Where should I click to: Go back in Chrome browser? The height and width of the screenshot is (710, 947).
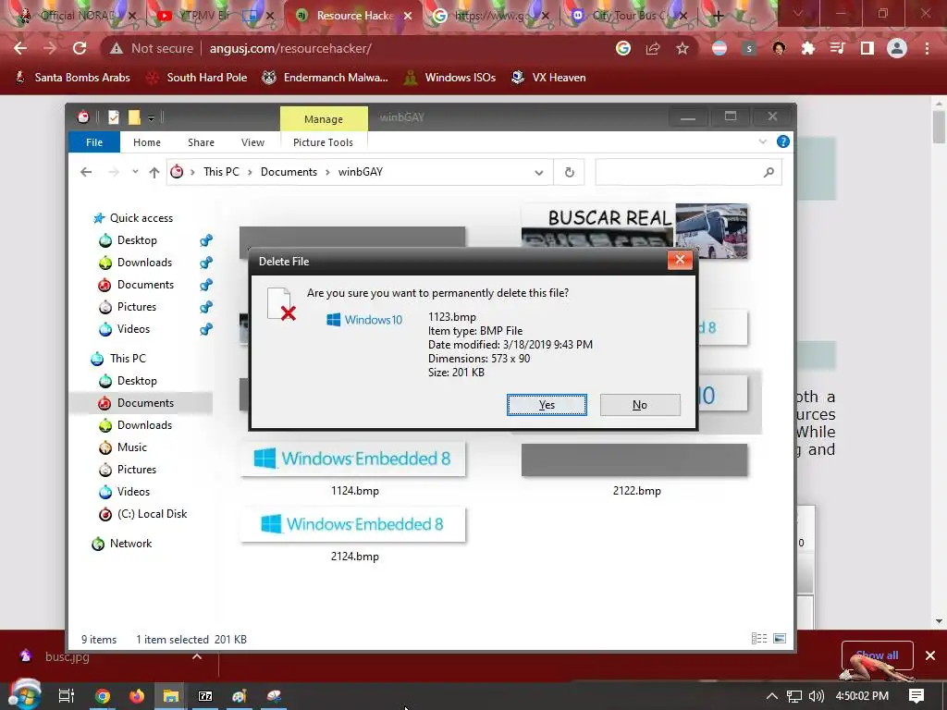(20, 48)
